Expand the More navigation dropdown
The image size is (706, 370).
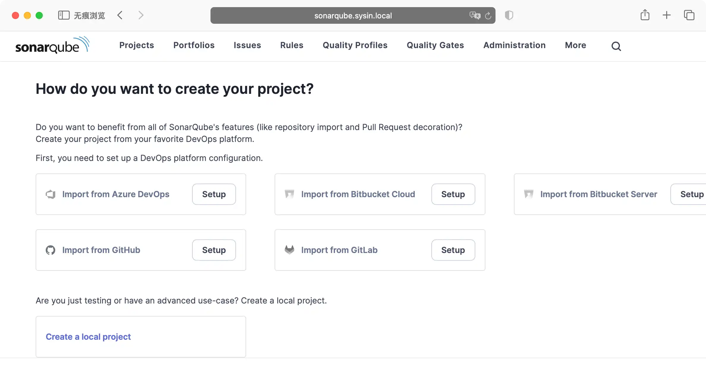coord(576,45)
